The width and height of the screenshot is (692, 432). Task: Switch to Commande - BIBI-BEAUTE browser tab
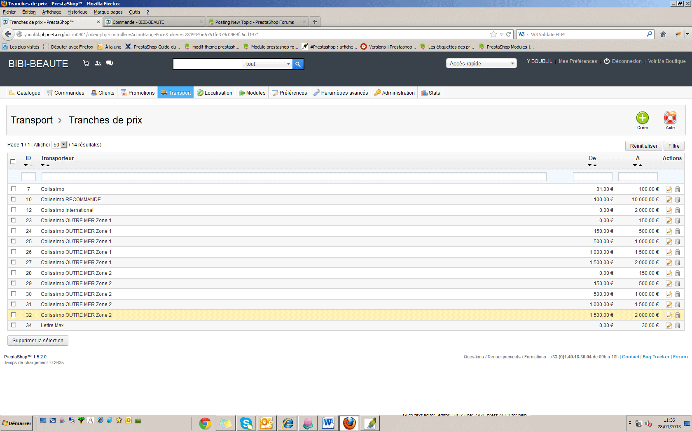click(154, 22)
